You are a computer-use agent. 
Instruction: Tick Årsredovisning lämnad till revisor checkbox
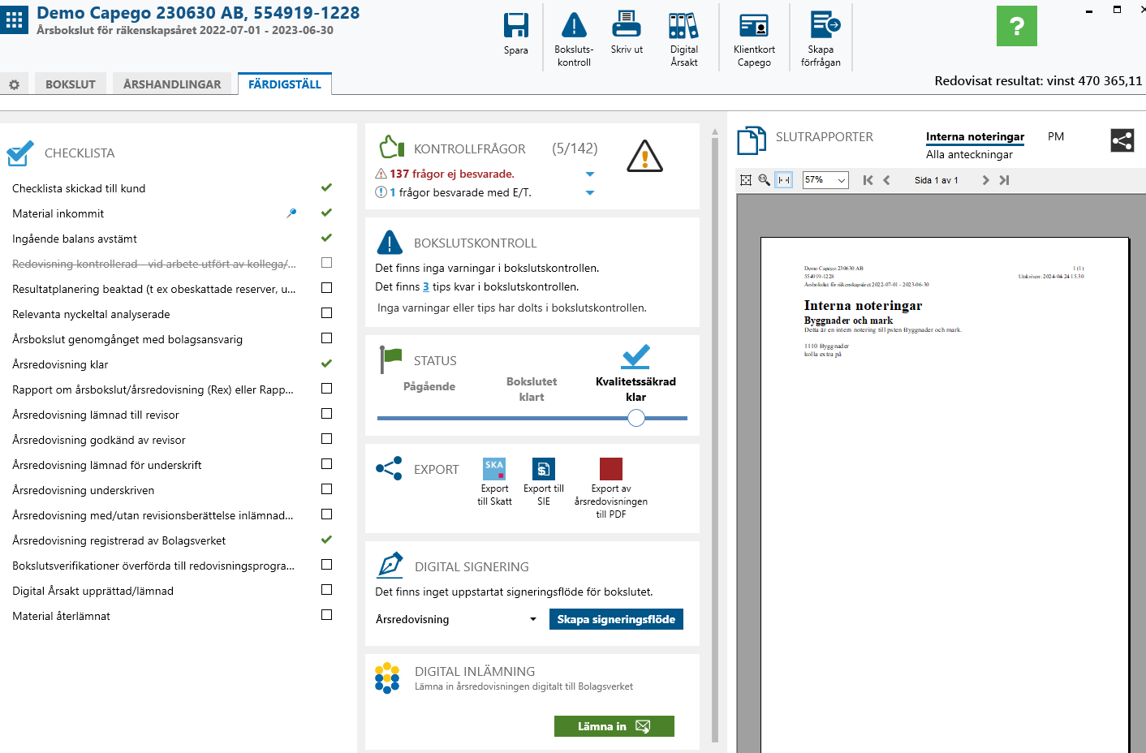tap(327, 414)
